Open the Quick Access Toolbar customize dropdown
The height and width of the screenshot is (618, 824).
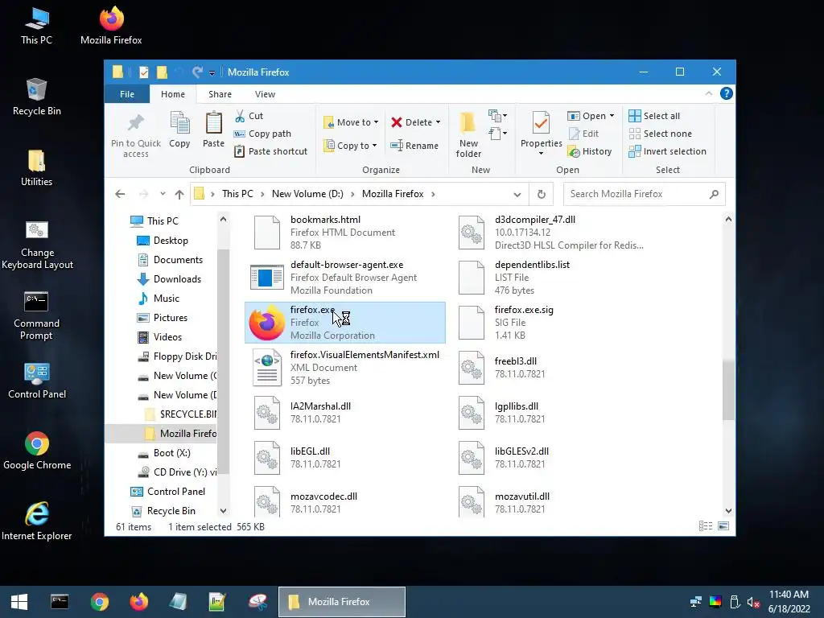click(x=212, y=72)
